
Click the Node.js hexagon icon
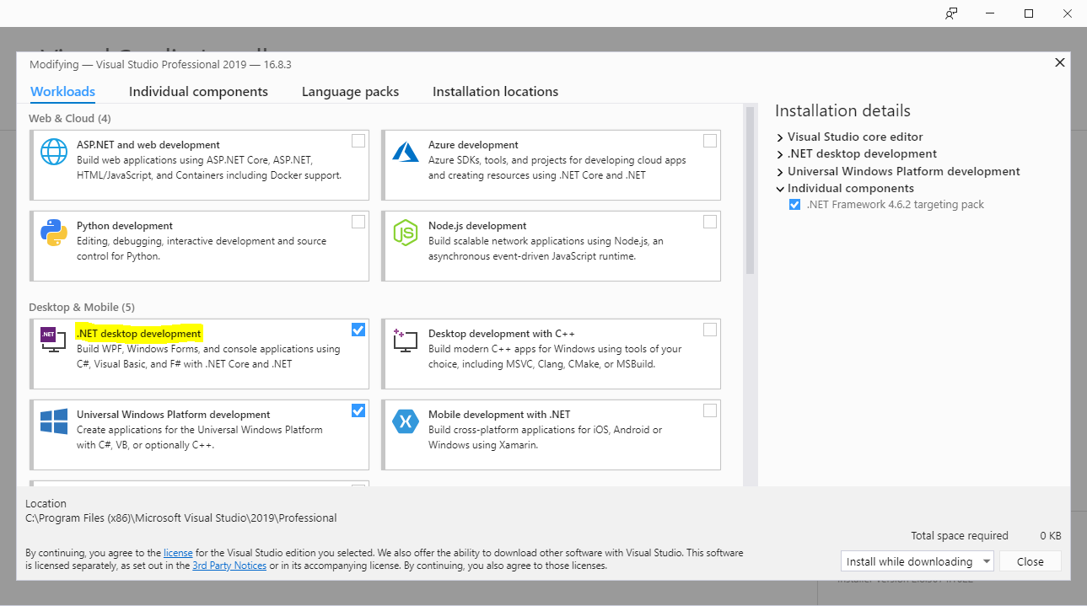pyautogui.click(x=406, y=233)
